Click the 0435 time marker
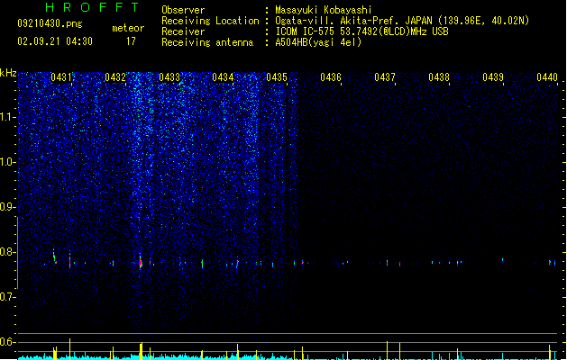The height and width of the screenshot is (360, 567). click(277, 77)
